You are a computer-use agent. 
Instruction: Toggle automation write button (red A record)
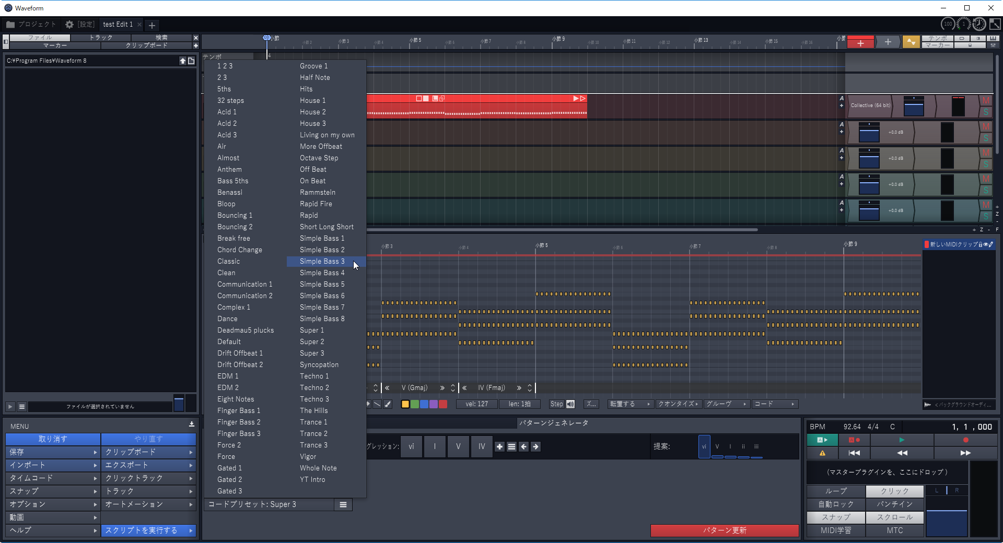click(854, 440)
